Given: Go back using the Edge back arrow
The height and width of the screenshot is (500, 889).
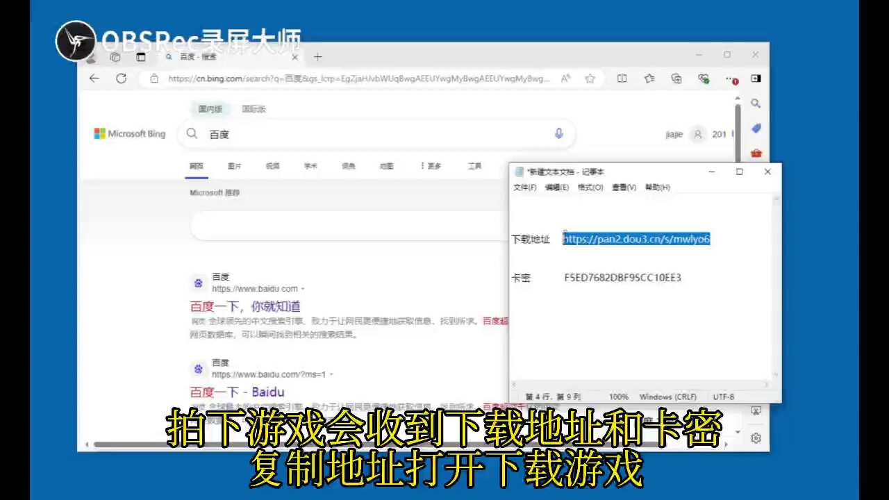Looking at the screenshot, I should coord(94,78).
